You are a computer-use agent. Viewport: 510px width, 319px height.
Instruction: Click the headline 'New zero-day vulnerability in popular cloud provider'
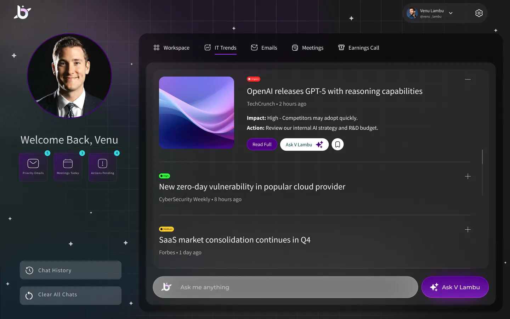[252, 187]
